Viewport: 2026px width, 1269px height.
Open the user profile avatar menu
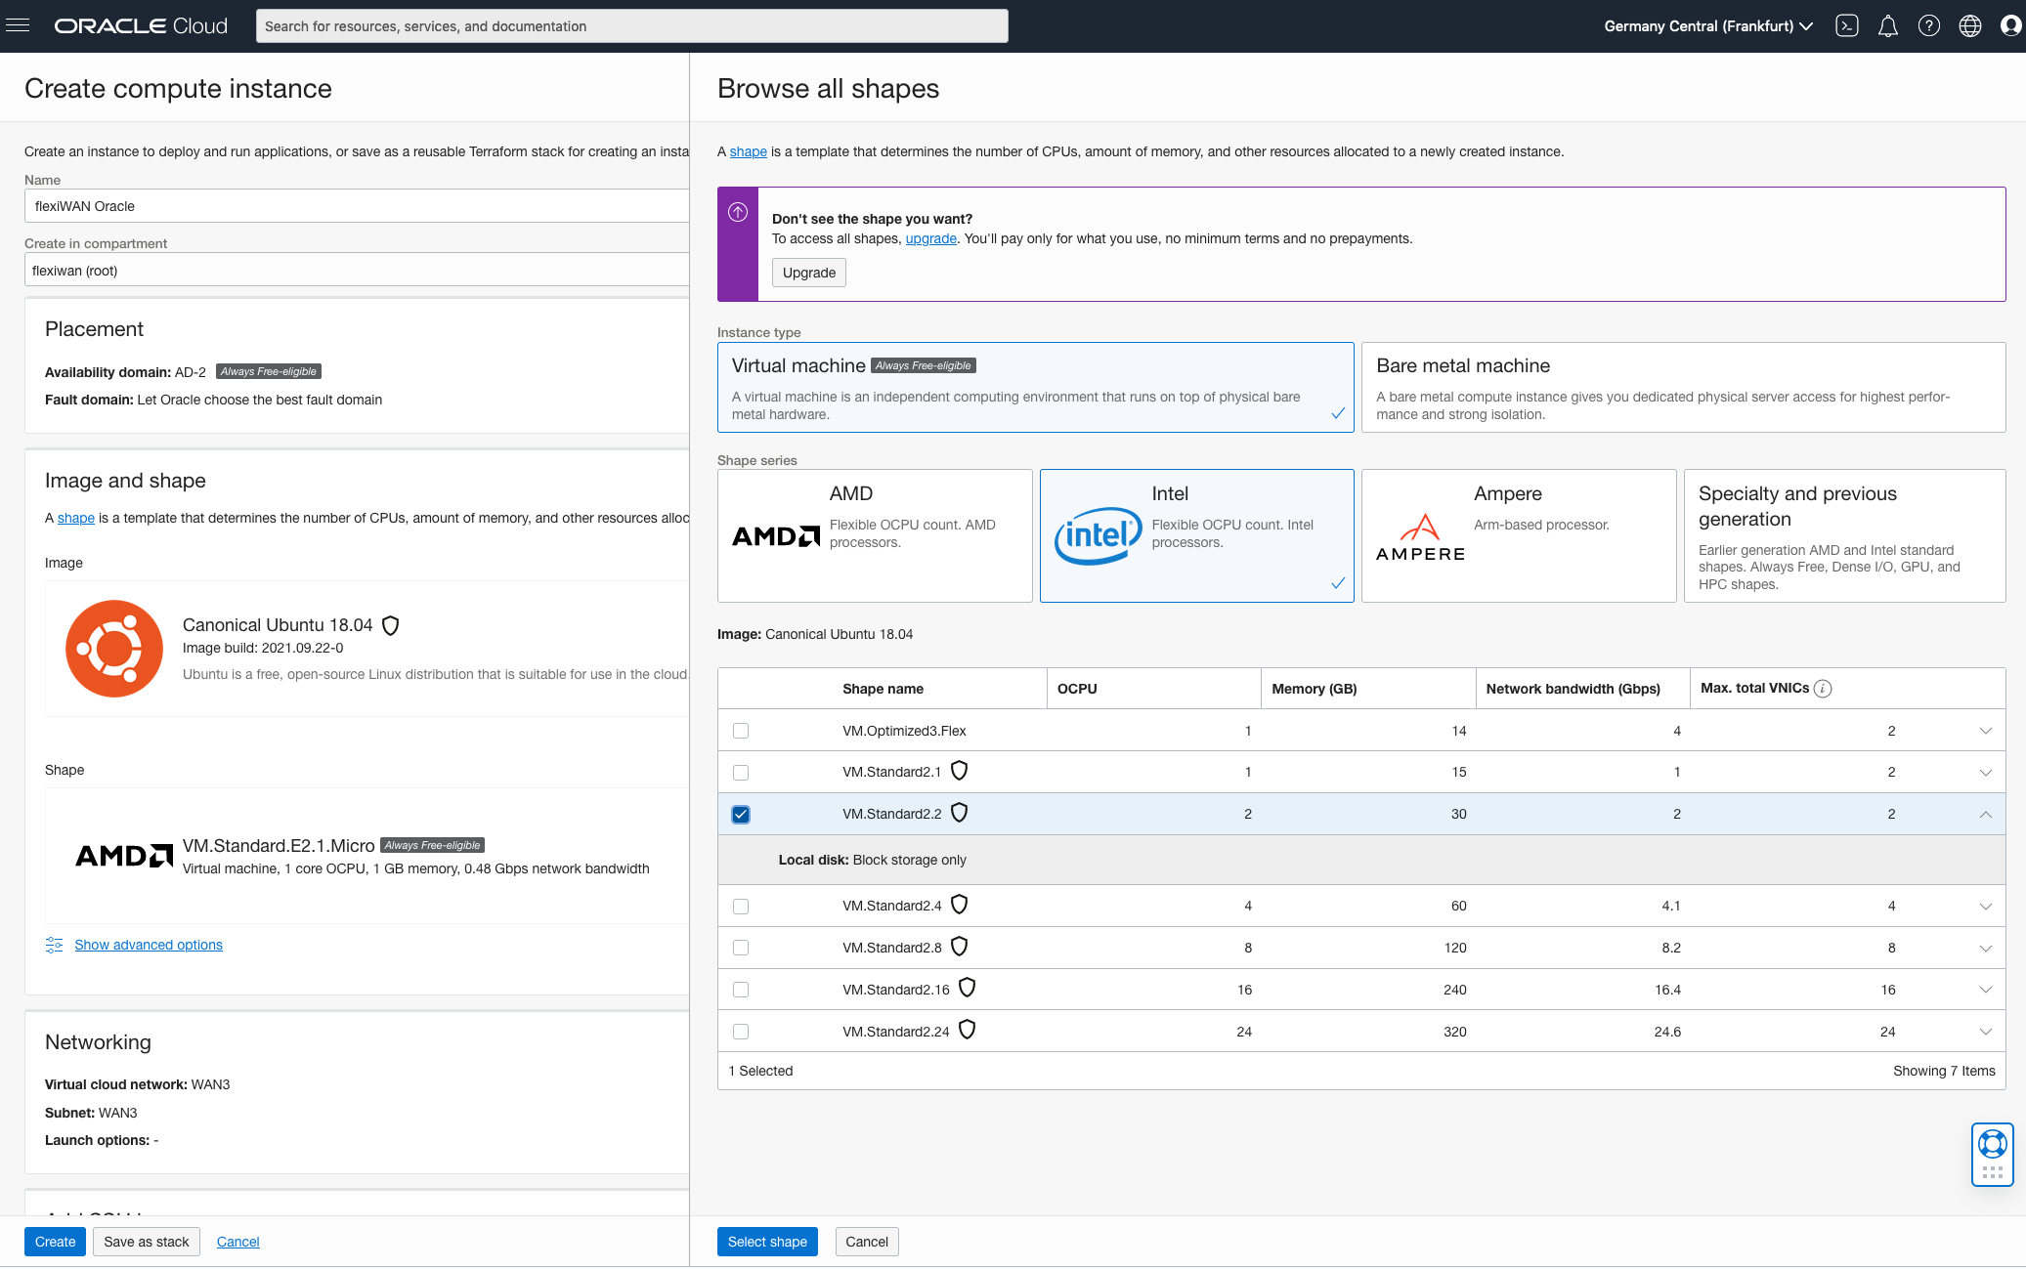point(2010,26)
